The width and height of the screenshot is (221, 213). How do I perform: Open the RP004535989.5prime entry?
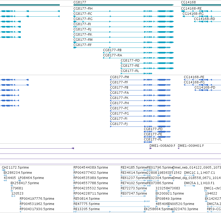(91, 178)
